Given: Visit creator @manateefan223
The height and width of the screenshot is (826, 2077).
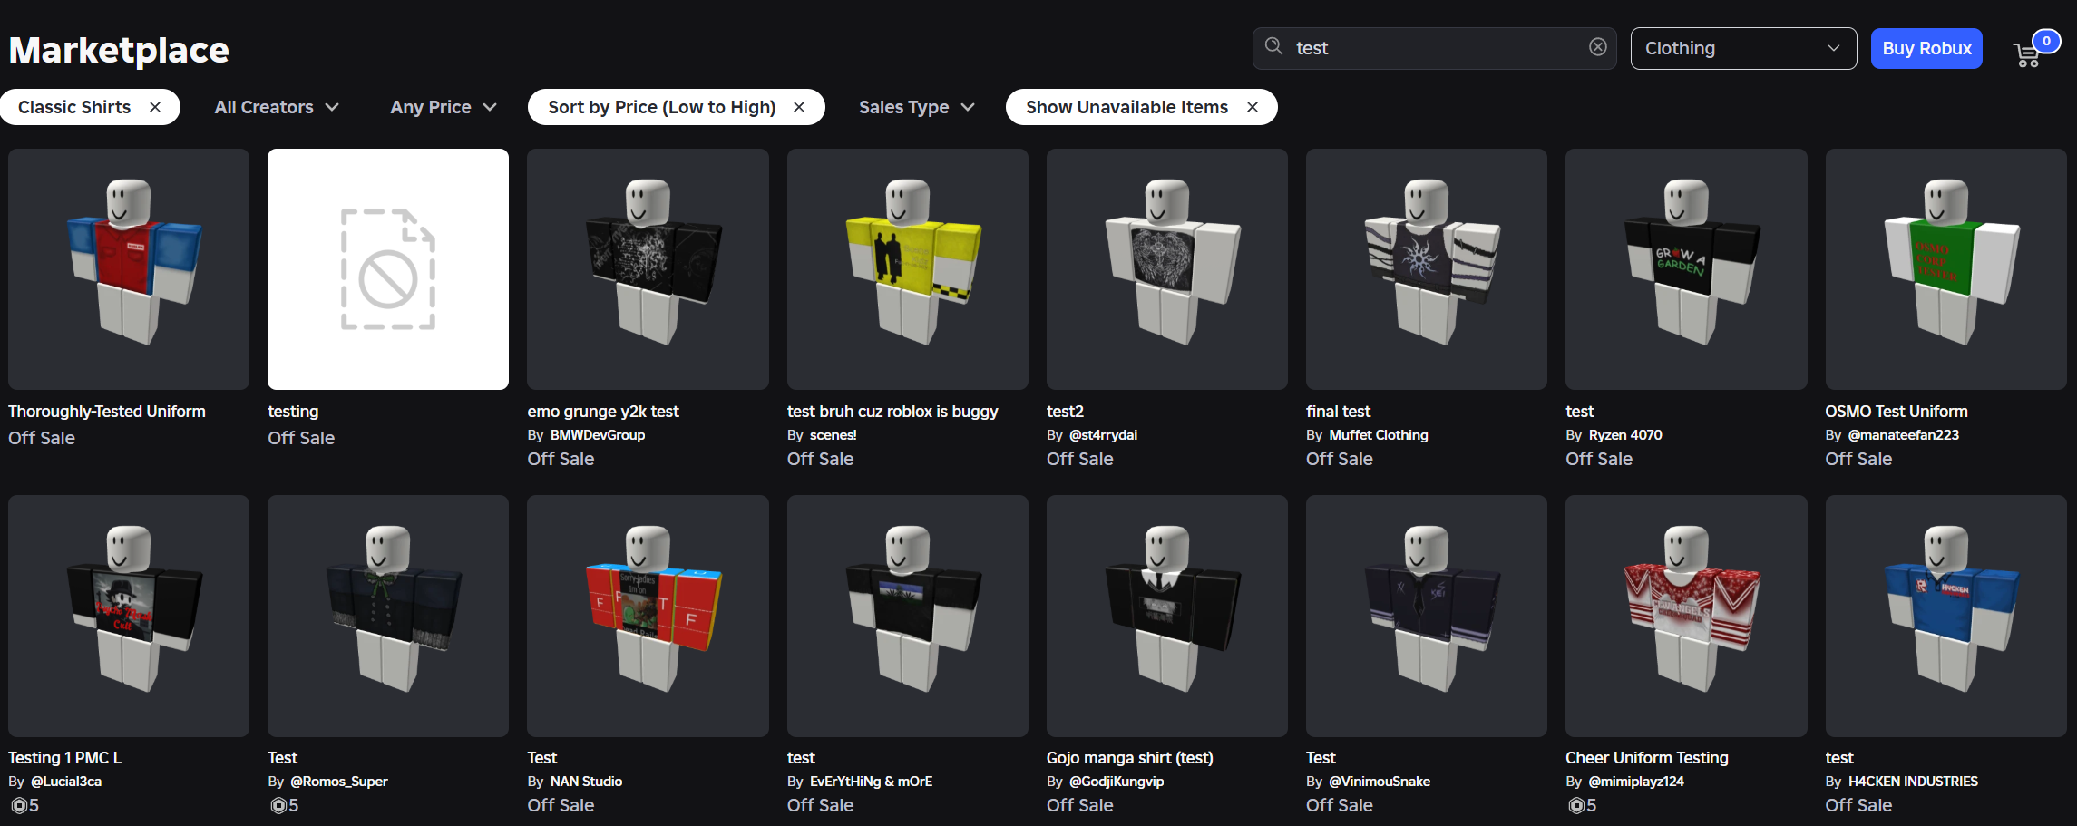Looking at the screenshot, I should (x=1904, y=435).
